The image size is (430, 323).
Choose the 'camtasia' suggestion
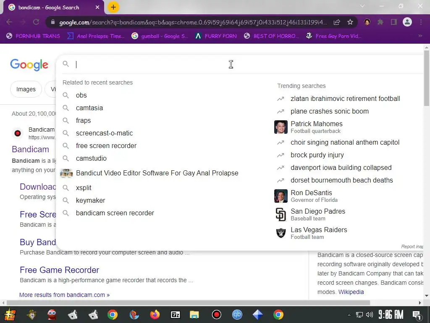[x=89, y=108]
